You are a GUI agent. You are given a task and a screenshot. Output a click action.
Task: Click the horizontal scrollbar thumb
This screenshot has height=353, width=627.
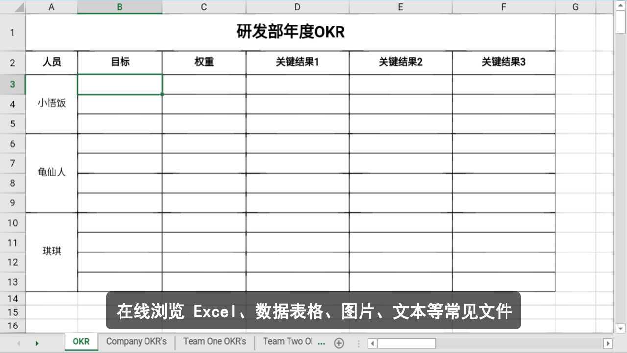(407, 343)
